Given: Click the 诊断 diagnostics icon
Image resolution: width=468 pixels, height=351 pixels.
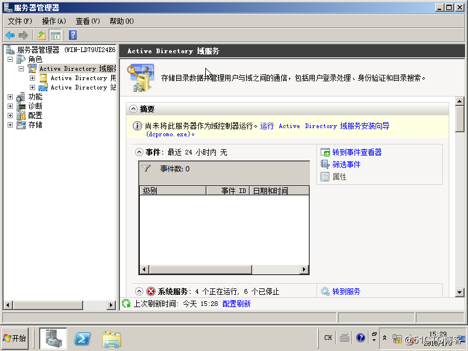Looking at the screenshot, I should pos(21,106).
